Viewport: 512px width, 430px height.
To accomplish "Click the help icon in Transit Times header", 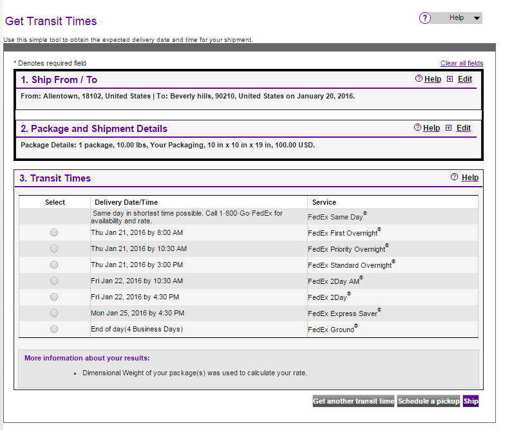I will coord(454,177).
